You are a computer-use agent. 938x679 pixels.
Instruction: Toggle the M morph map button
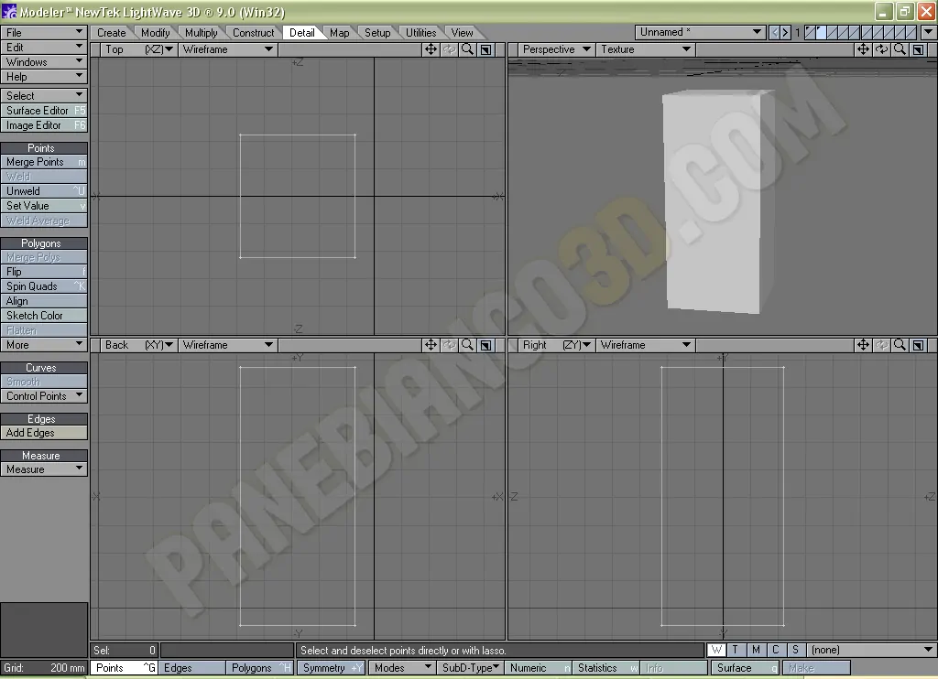[756, 650]
